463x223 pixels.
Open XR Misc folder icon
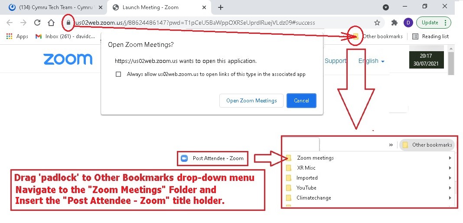(x=289, y=168)
